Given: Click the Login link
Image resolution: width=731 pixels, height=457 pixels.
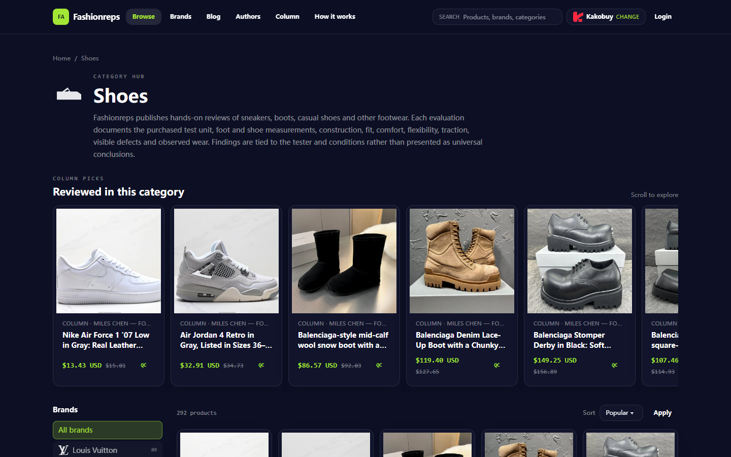Looking at the screenshot, I should coord(663,17).
